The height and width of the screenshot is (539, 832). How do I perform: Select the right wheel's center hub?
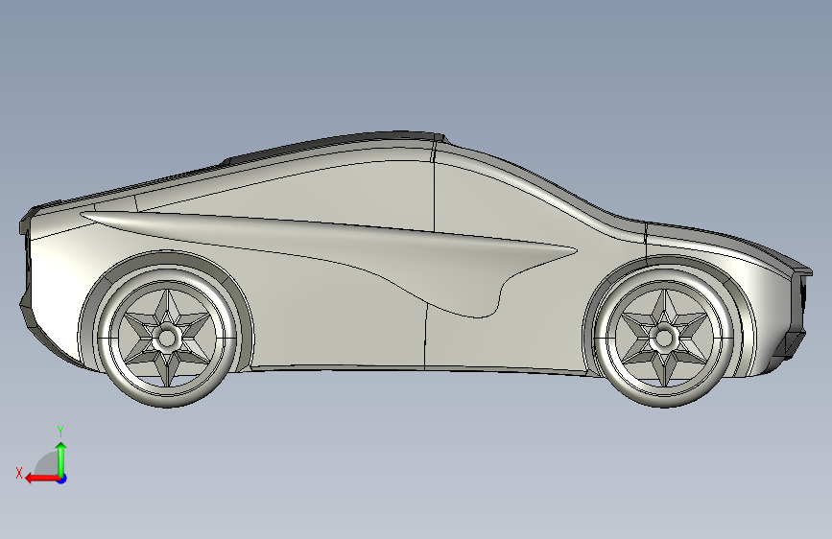[663, 338]
